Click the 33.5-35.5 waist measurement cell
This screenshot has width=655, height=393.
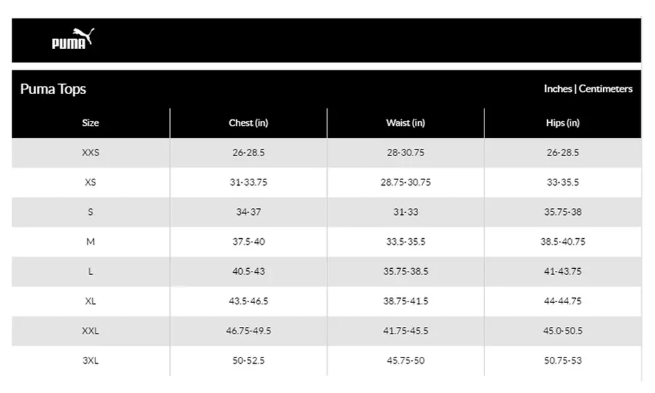click(405, 242)
